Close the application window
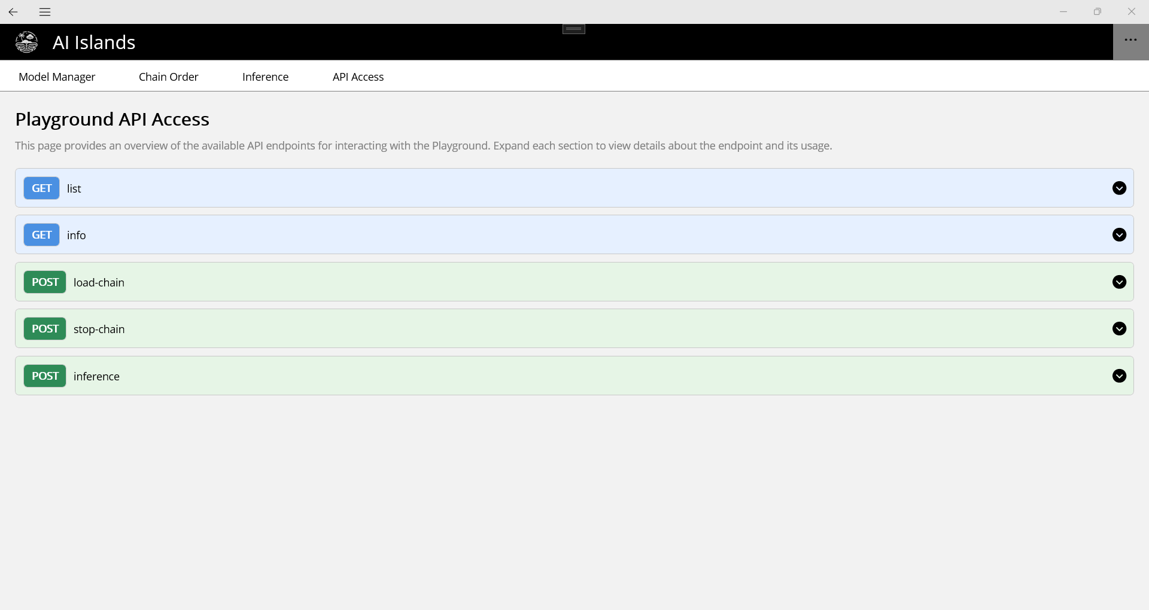 pyautogui.click(x=1132, y=11)
